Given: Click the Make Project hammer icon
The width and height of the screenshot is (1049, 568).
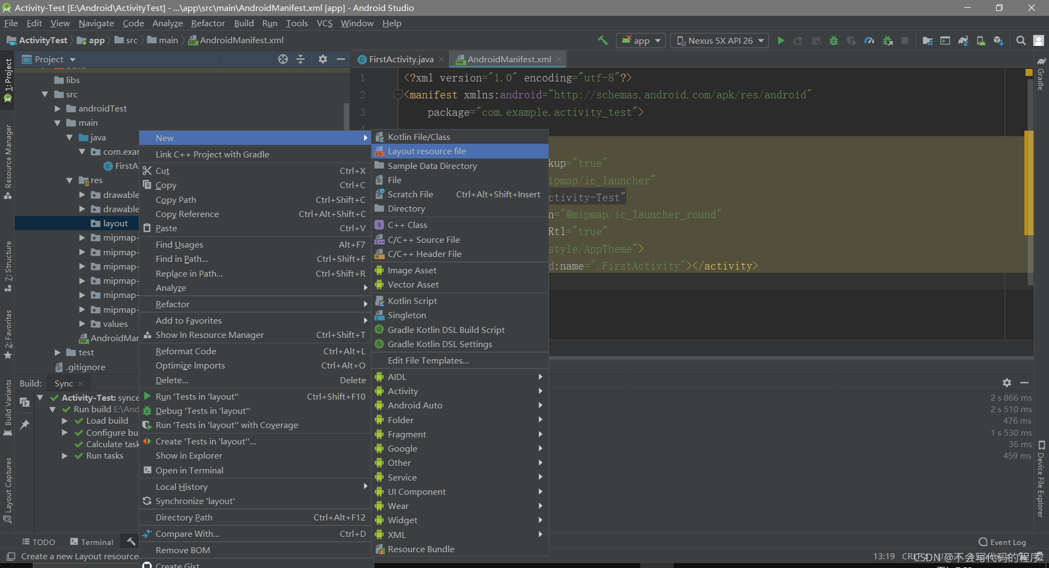Looking at the screenshot, I should [603, 40].
